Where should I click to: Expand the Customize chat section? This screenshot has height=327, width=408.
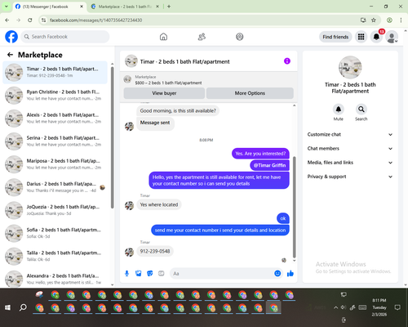(350, 134)
